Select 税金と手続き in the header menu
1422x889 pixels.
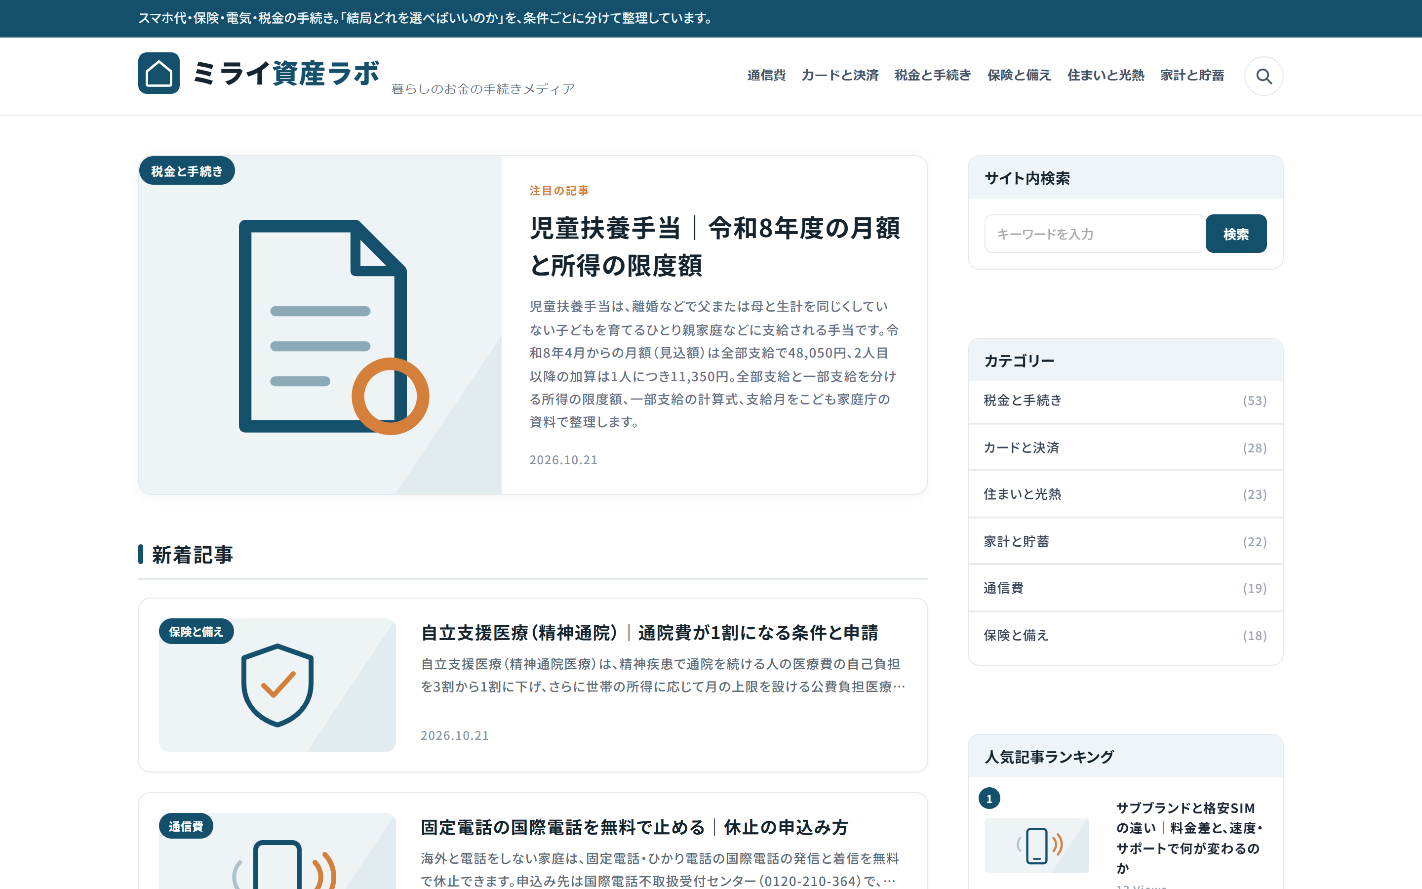click(933, 75)
